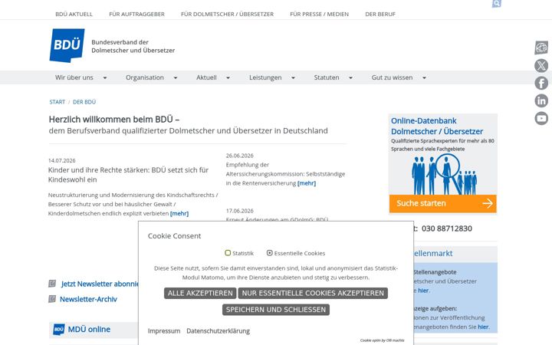Click Herzlich willkommen beim BDÜ heading
Screen dimensions: 552x345
coord(114,120)
